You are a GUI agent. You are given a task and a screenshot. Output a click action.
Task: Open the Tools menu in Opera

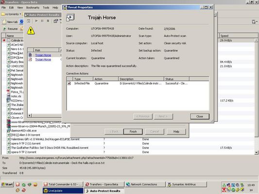(x=46, y=8)
